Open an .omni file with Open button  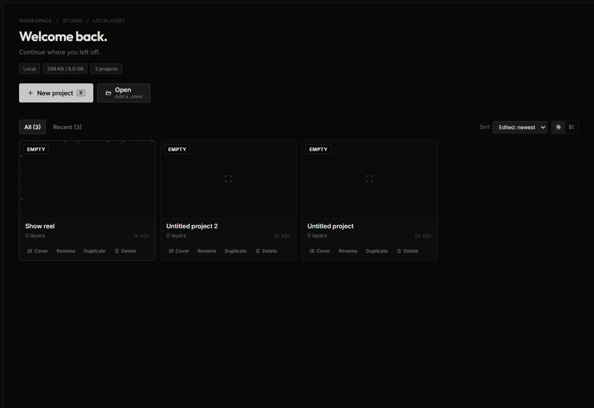[x=124, y=93]
